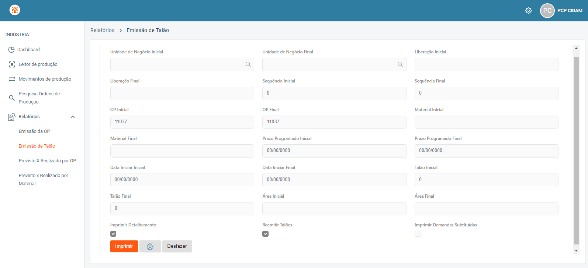The image size is (588, 268).
Task: Click the CIGAM home logo icon
Action: (15, 10)
